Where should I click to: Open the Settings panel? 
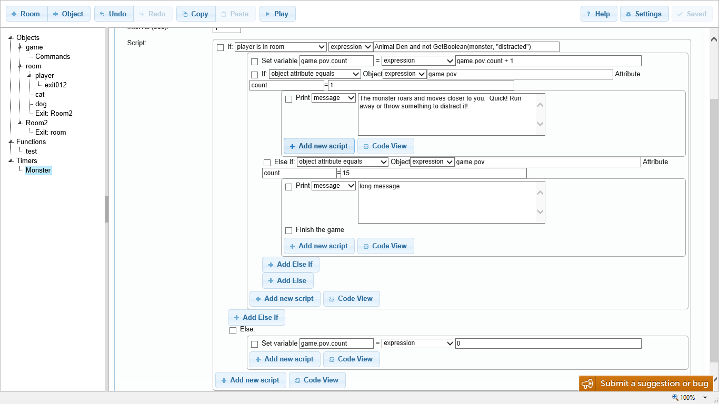pyautogui.click(x=644, y=14)
